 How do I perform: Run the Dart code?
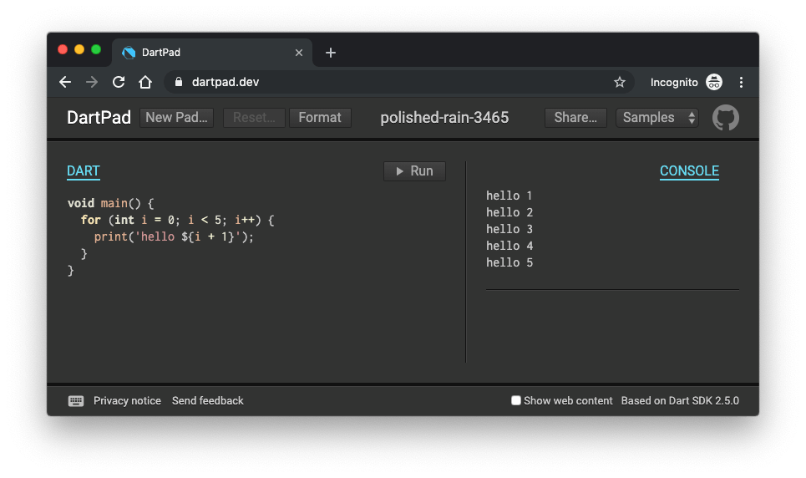tap(414, 171)
